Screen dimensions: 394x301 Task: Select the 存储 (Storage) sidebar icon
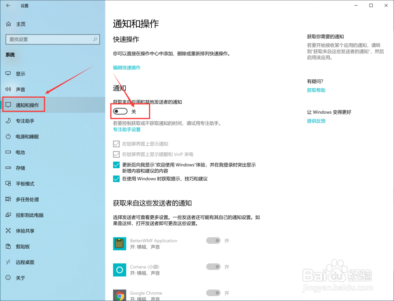point(9,168)
